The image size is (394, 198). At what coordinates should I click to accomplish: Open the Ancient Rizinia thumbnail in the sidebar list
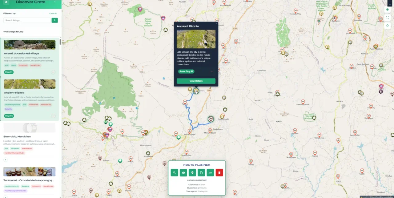(30, 84)
